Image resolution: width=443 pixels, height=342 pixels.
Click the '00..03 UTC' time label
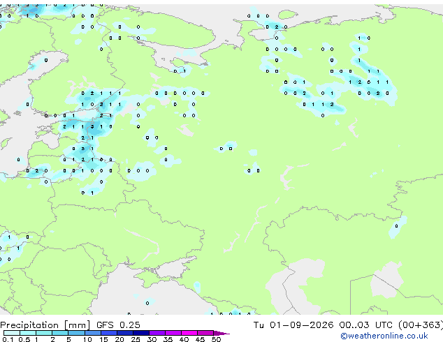point(366,325)
